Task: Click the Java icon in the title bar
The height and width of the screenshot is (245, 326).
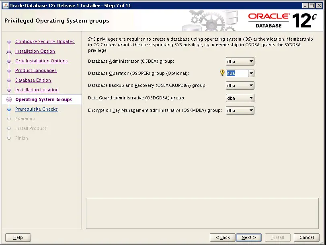Action: coord(6,6)
